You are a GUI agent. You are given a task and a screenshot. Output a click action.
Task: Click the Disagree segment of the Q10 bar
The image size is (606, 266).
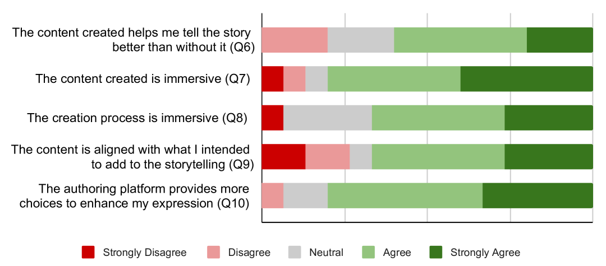click(x=273, y=195)
